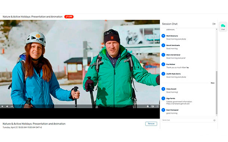Screen dimensions: 228x142
Task: Click the 'Session Chat' panel heading
Action: point(170,24)
